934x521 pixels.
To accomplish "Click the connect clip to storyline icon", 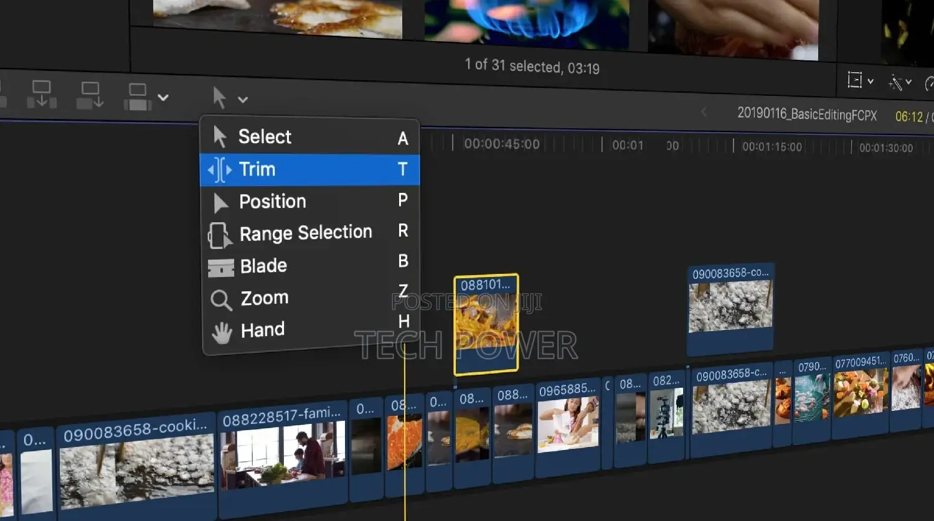I will pos(42,95).
